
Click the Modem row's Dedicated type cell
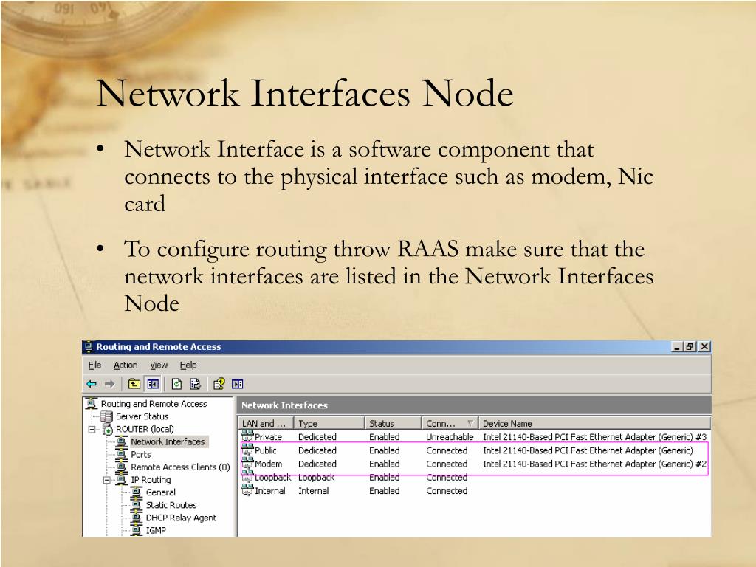point(317,464)
